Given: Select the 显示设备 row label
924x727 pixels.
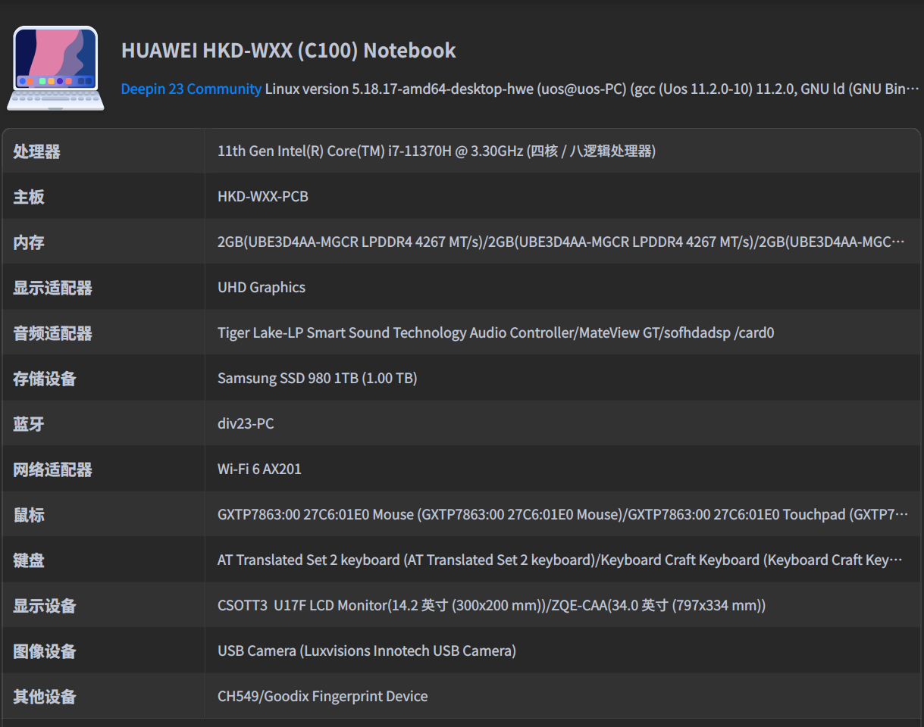Looking at the screenshot, I should pos(45,606).
